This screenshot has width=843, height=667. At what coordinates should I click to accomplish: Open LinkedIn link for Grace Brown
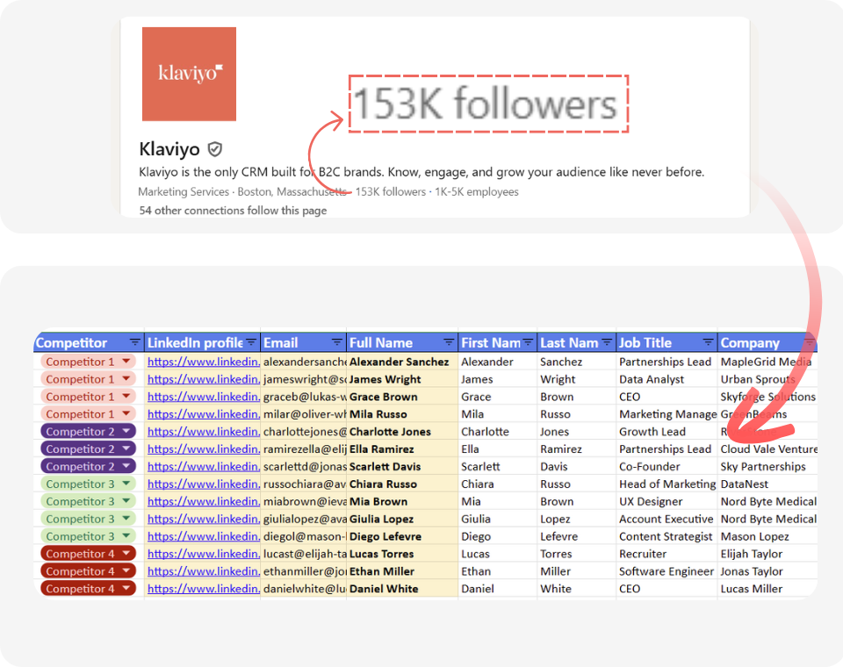point(204,397)
